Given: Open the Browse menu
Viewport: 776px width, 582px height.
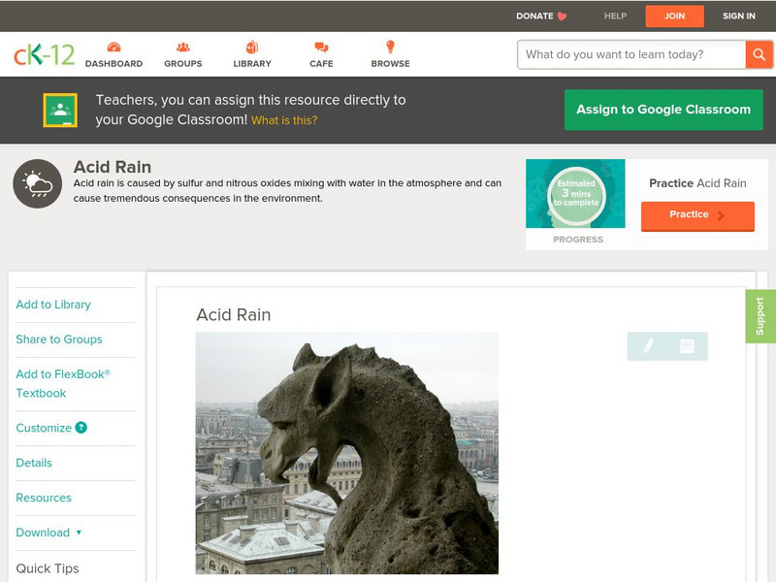Looking at the screenshot, I should click(x=390, y=54).
